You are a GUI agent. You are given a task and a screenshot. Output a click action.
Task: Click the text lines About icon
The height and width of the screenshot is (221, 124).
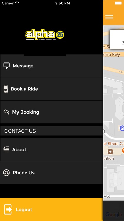tap(6, 149)
